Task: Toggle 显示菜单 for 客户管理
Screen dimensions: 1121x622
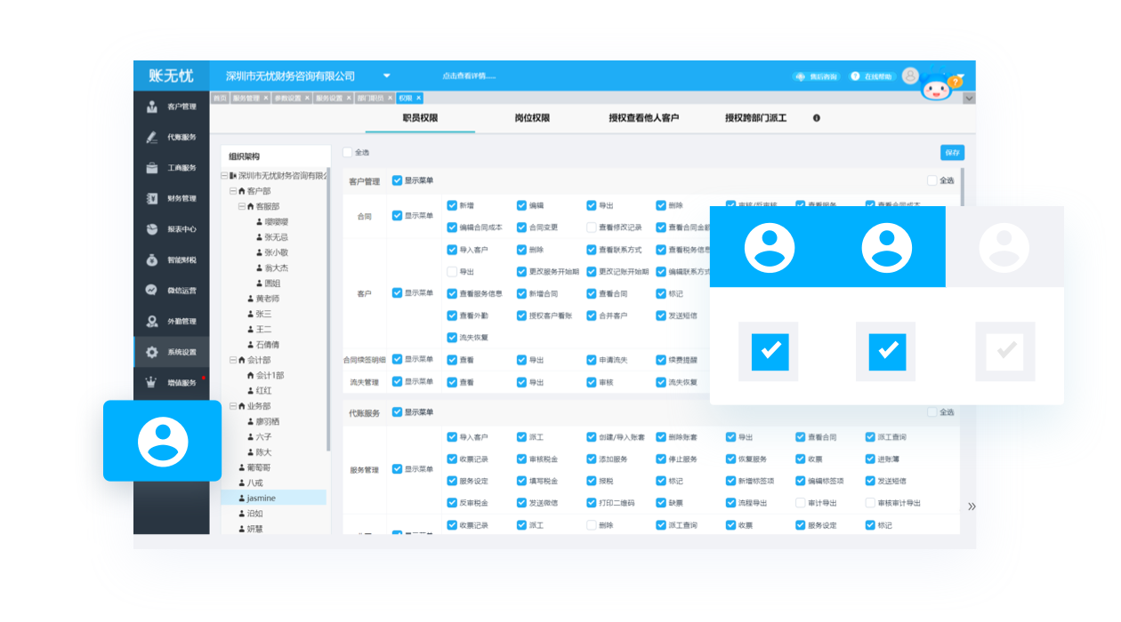Action: pyautogui.click(x=397, y=180)
